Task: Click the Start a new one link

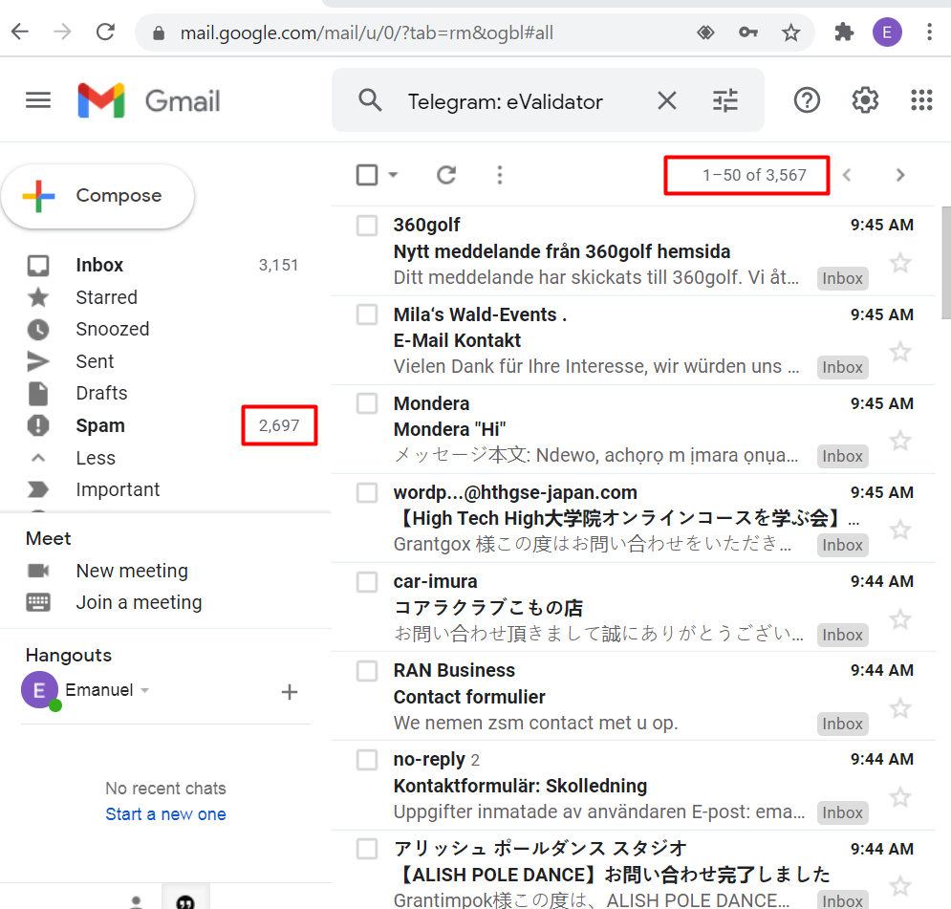Action: click(x=165, y=814)
